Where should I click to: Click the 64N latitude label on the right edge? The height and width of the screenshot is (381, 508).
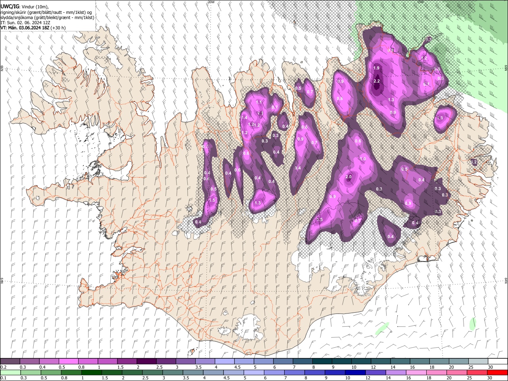(506, 281)
